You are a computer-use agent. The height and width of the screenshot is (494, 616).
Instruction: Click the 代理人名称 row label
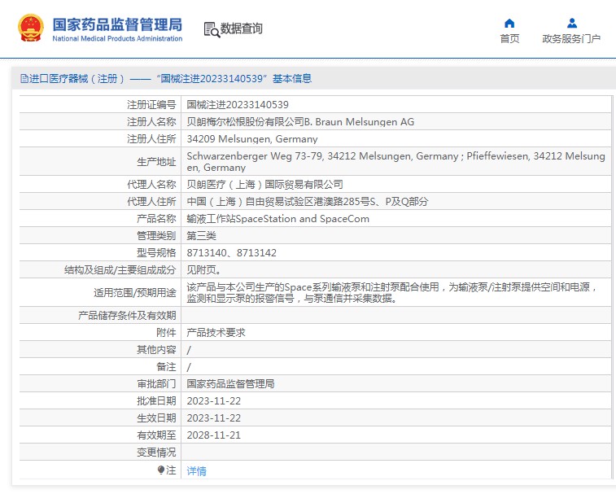point(151,184)
